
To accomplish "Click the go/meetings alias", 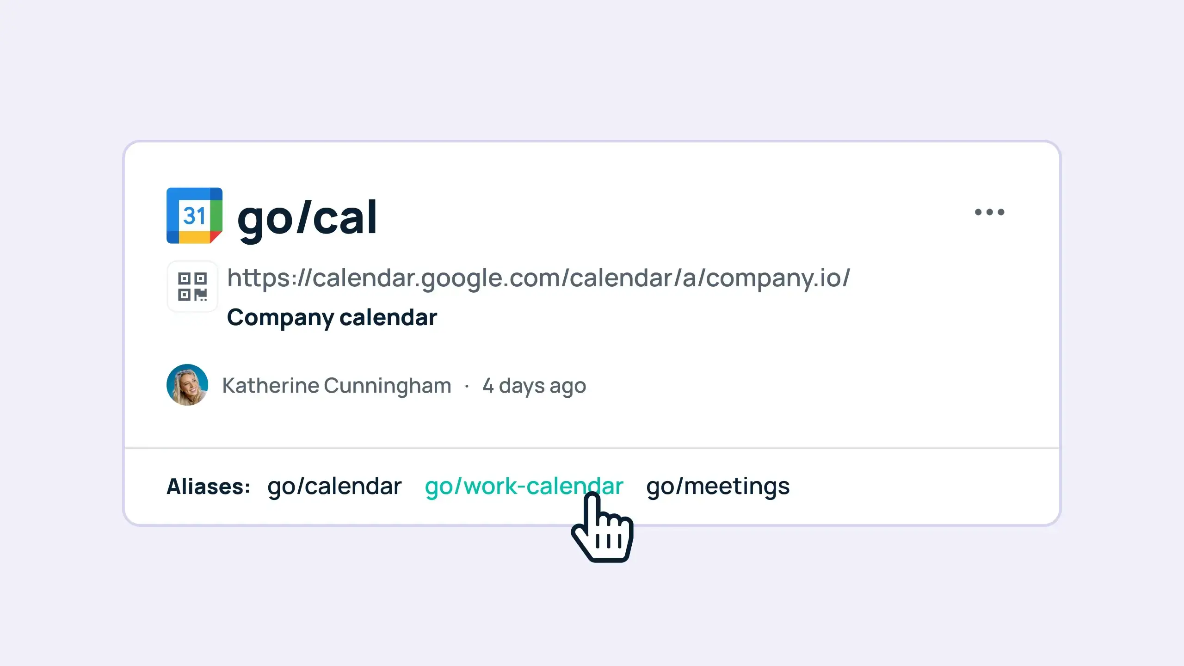I will 718,486.
